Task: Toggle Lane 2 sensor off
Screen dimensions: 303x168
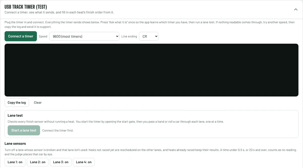Action: (38, 162)
